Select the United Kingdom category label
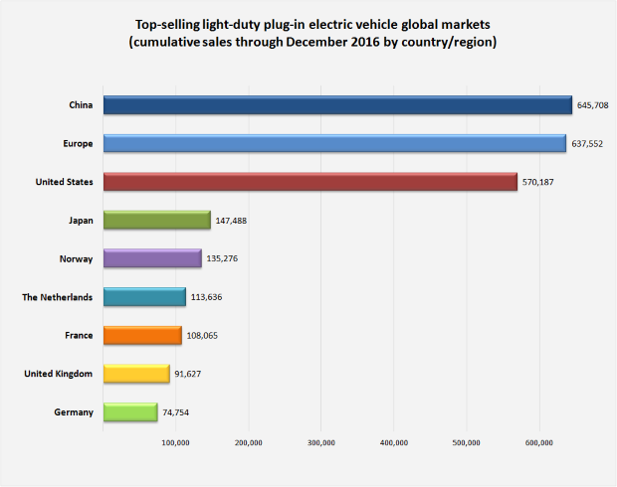Viewport: 617px width, 487px height. click(x=59, y=374)
